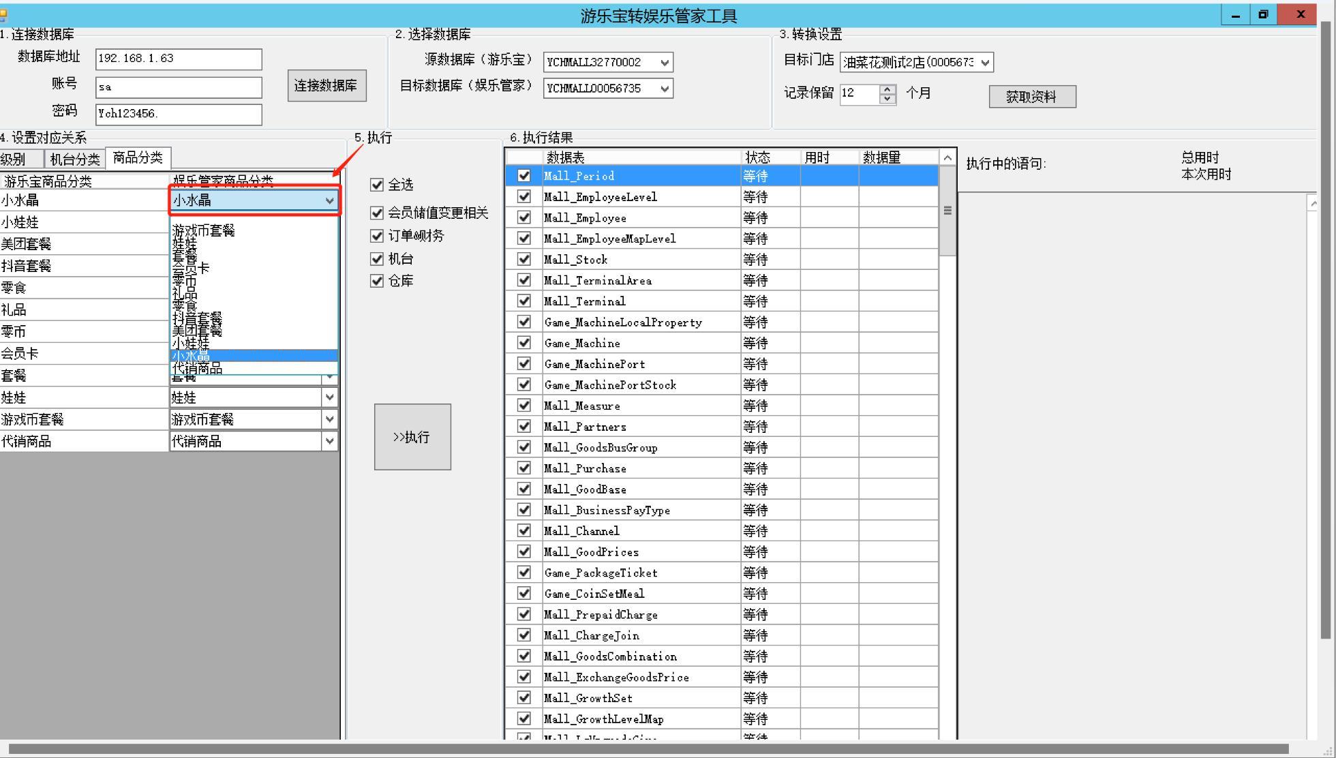Open the dropdown for the 代销商品 row

click(x=330, y=441)
